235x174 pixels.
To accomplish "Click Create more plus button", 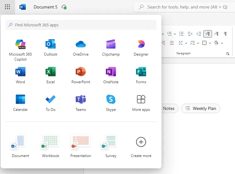I will [x=141, y=142].
